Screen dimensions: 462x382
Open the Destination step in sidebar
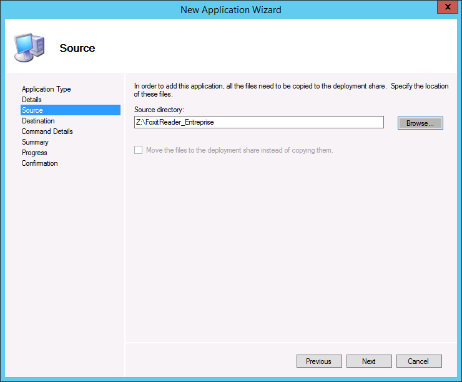click(38, 121)
